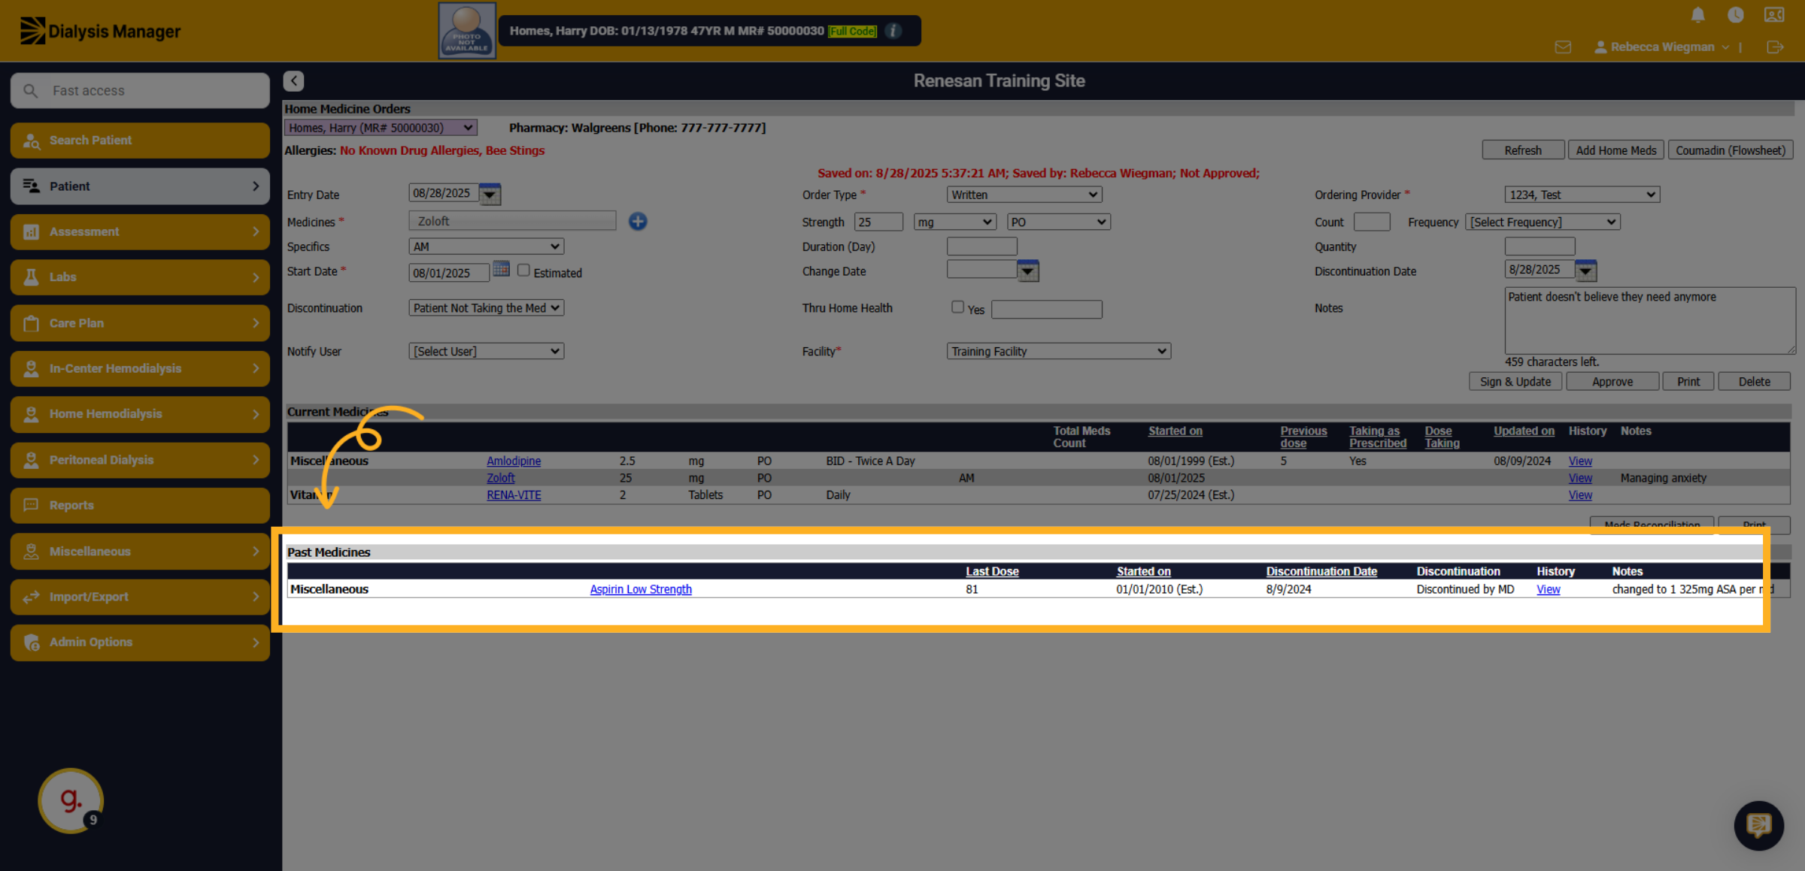
Task: Expand the Labs sidebar menu
Action: pos(140,277)
